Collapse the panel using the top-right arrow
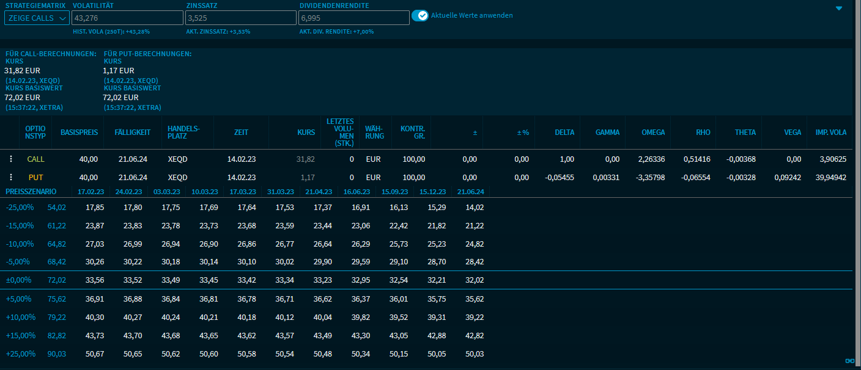 (x=839, y=9)
